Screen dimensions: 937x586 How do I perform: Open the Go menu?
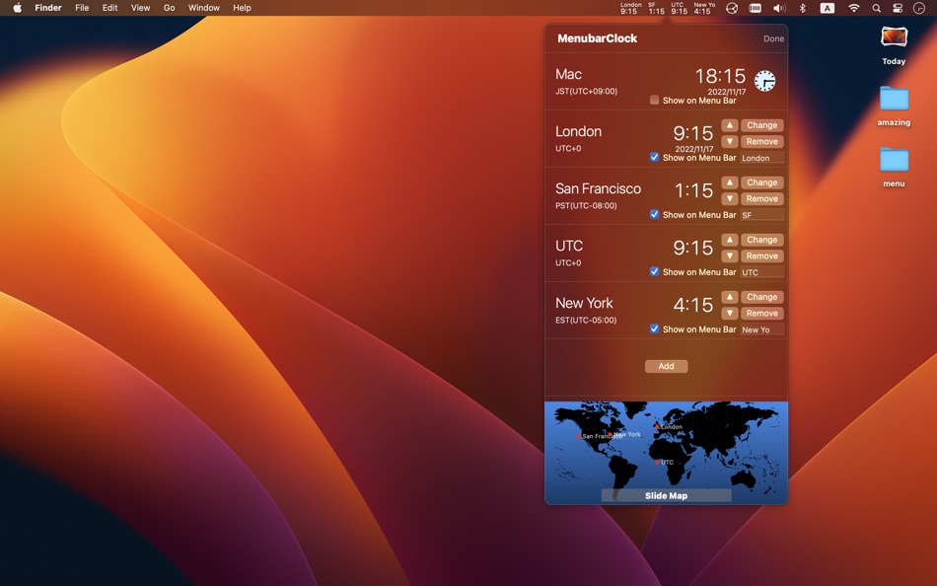point(169,8)
